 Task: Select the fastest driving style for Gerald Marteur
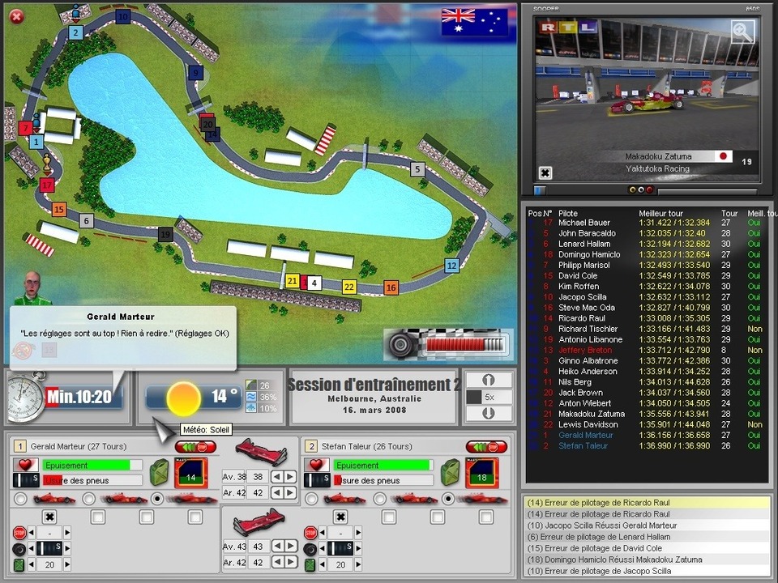[x=156, y=498]
